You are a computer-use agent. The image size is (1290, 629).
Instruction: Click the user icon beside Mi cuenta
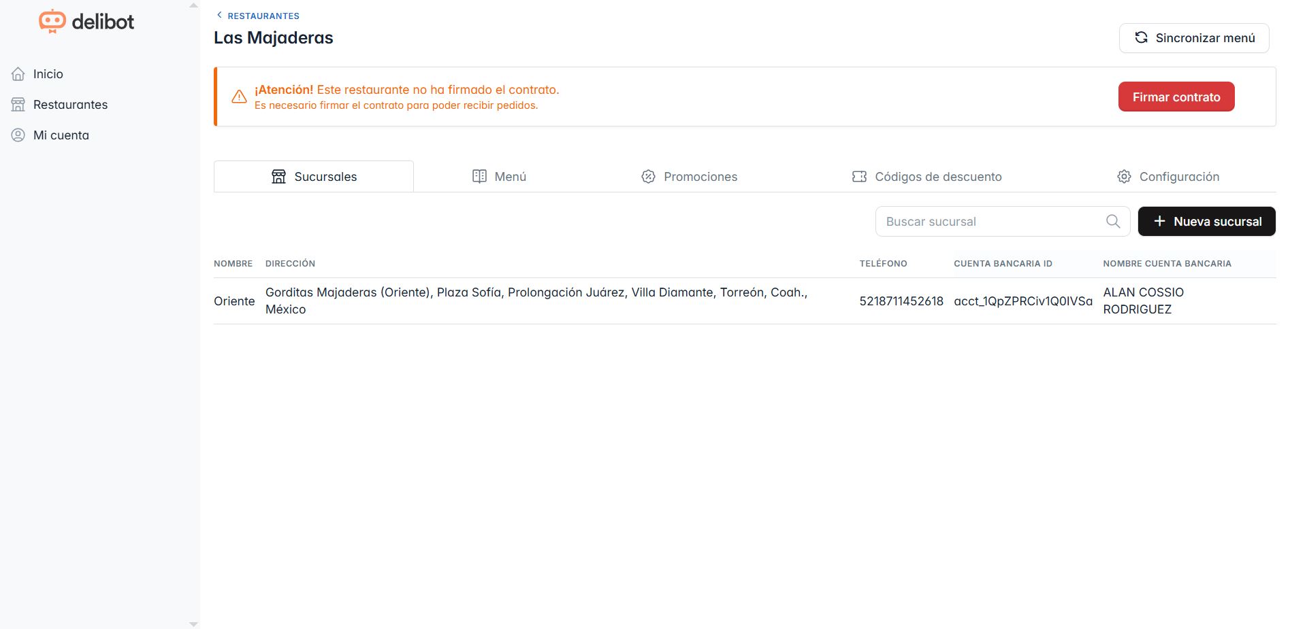click(x=18, y=135)
